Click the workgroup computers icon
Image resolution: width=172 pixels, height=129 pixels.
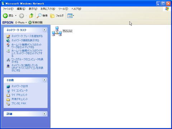click(8, 60)
